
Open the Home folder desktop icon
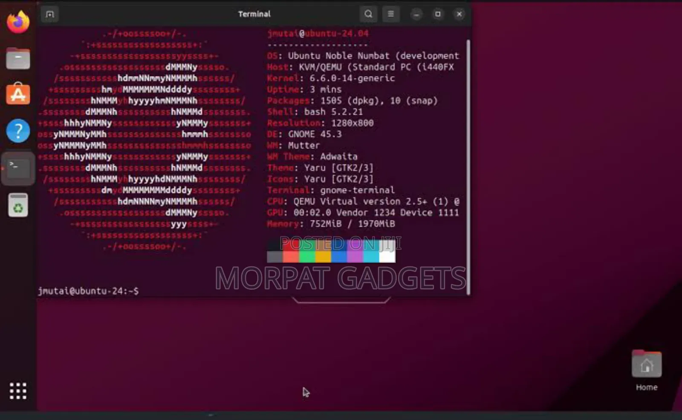point(647,370)
